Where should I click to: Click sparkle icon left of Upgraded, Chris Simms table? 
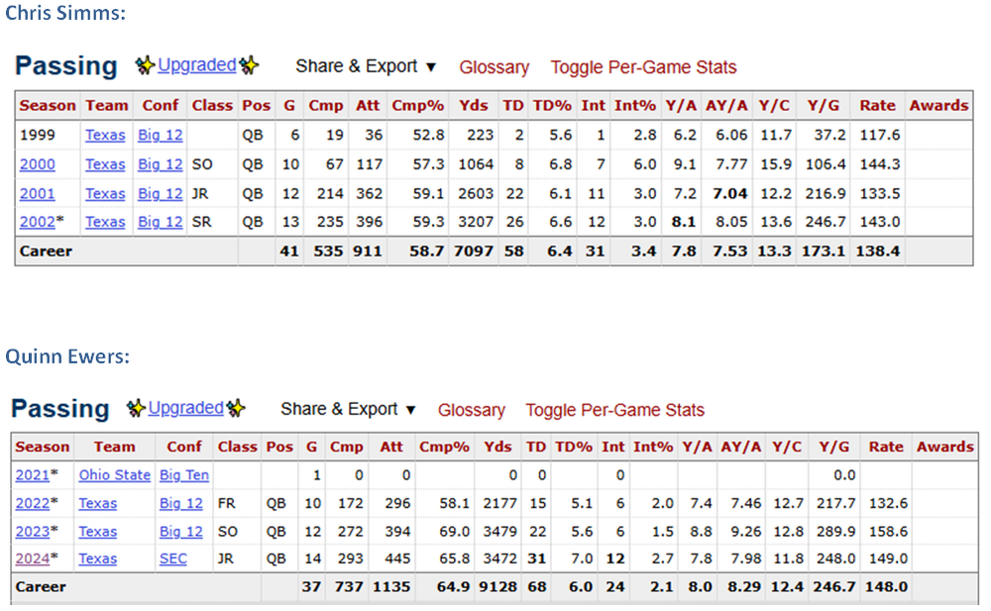(146, 66)
